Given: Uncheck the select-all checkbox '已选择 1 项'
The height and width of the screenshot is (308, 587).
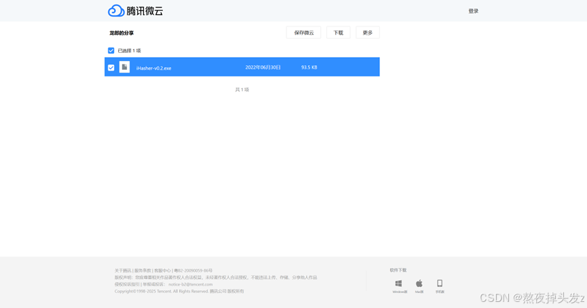Looking at the screenshot, I should click(111, 50).
